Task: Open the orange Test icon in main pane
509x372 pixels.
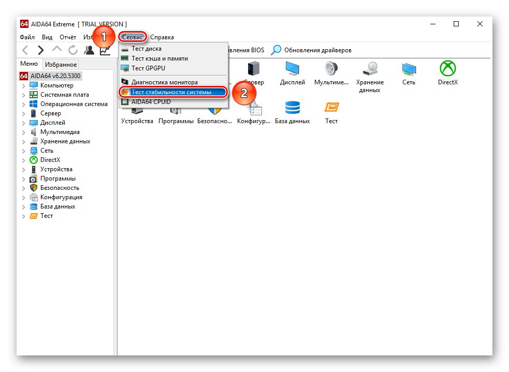Action: point(331,107)
